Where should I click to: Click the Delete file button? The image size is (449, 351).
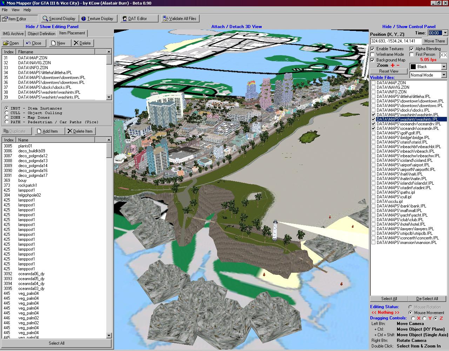point(83,43)
